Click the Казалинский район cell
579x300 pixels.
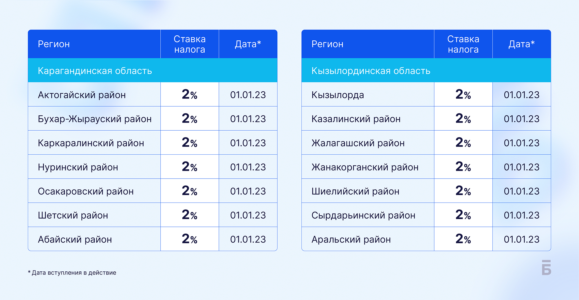tap(368, 118)
